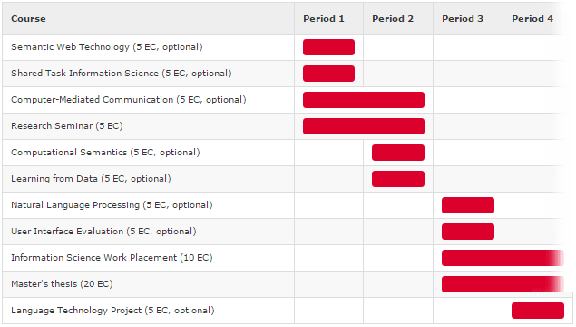The image size is (576, 327).
Task: Click the Period 3 column header
Action: (x=463, y=19)
